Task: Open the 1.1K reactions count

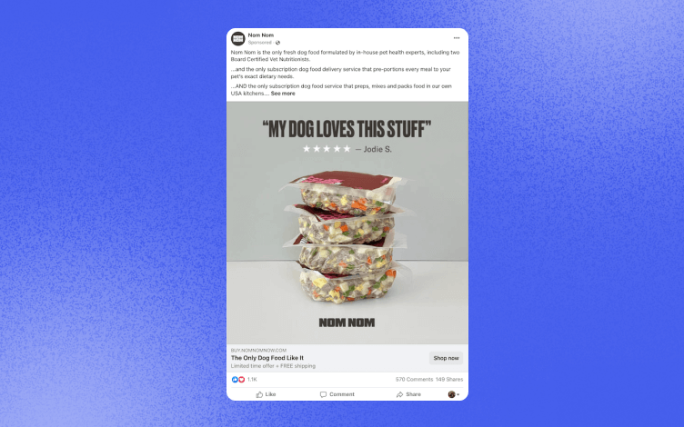Action: 252,380
